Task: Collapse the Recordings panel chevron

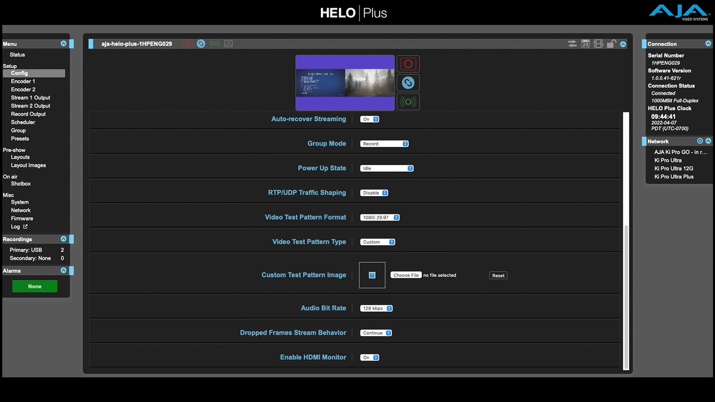Action: [63, 239]
